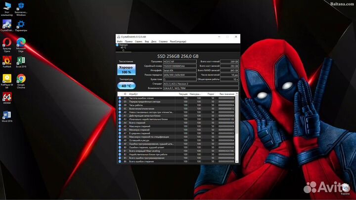The image size is (356, 200).
Task: Select the A8 Максимум стираний по спецификации row
Action: [177, 137]
